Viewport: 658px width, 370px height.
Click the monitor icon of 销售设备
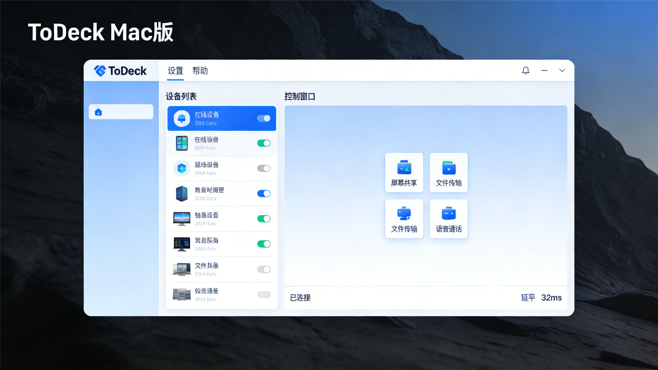182,218
